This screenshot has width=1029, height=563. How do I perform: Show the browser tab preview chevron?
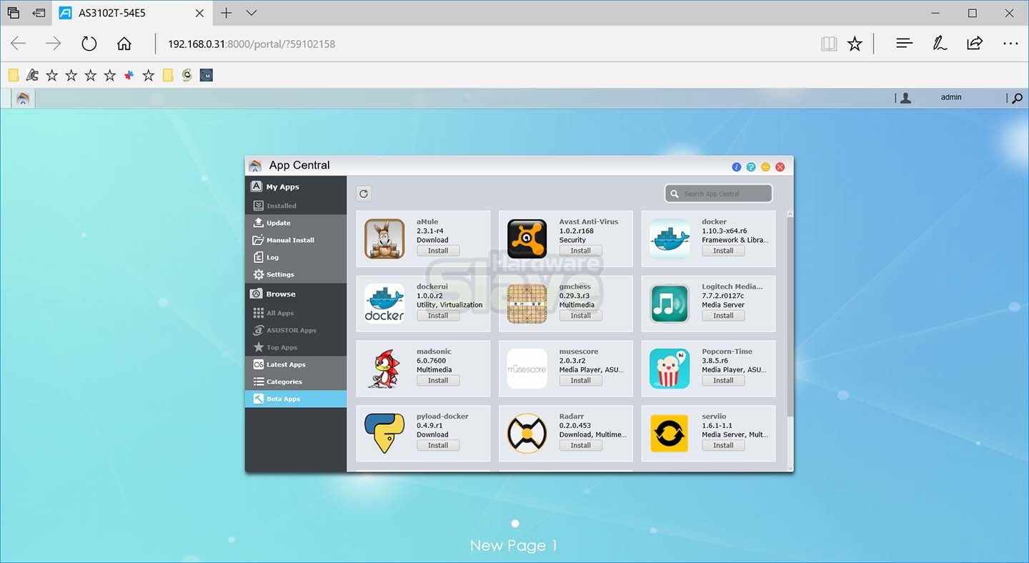pos(252,13)
